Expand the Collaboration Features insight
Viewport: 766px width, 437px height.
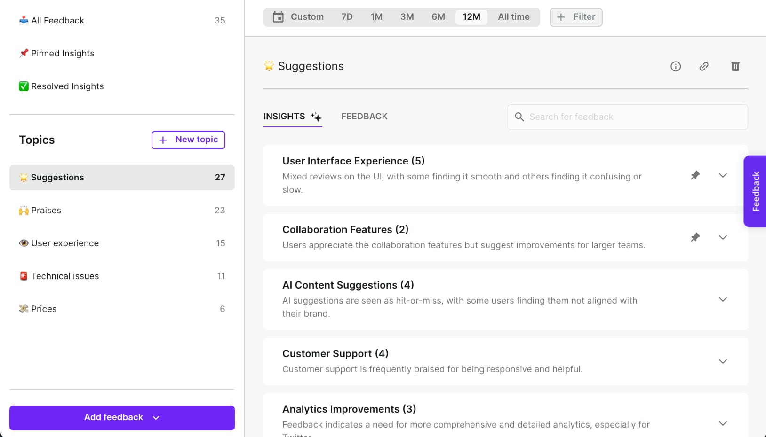723,237
